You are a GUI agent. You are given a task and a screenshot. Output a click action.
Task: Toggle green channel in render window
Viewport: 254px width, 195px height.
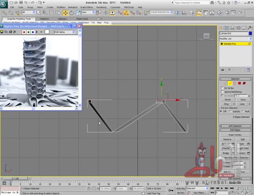pyautogui.click(x=28, y=32)
